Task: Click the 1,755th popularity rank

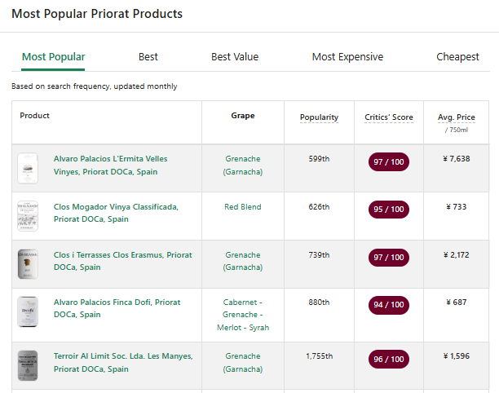Action: pyautogui.click(x=319, y=356)
